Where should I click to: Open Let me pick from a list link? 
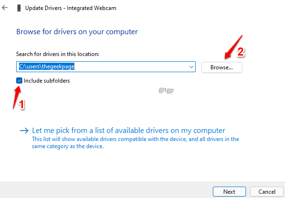coord(129,131)
